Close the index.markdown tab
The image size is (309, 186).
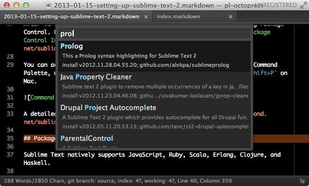(x=230, y=17)
